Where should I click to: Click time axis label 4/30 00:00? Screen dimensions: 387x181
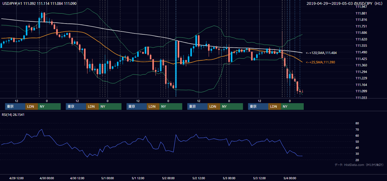point(47,178)
